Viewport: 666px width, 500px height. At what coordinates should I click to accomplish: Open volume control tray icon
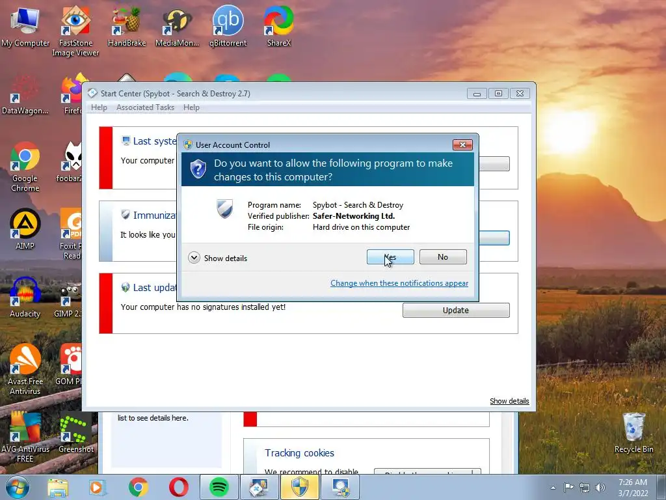pyautogui.click(x=600, y=488)
